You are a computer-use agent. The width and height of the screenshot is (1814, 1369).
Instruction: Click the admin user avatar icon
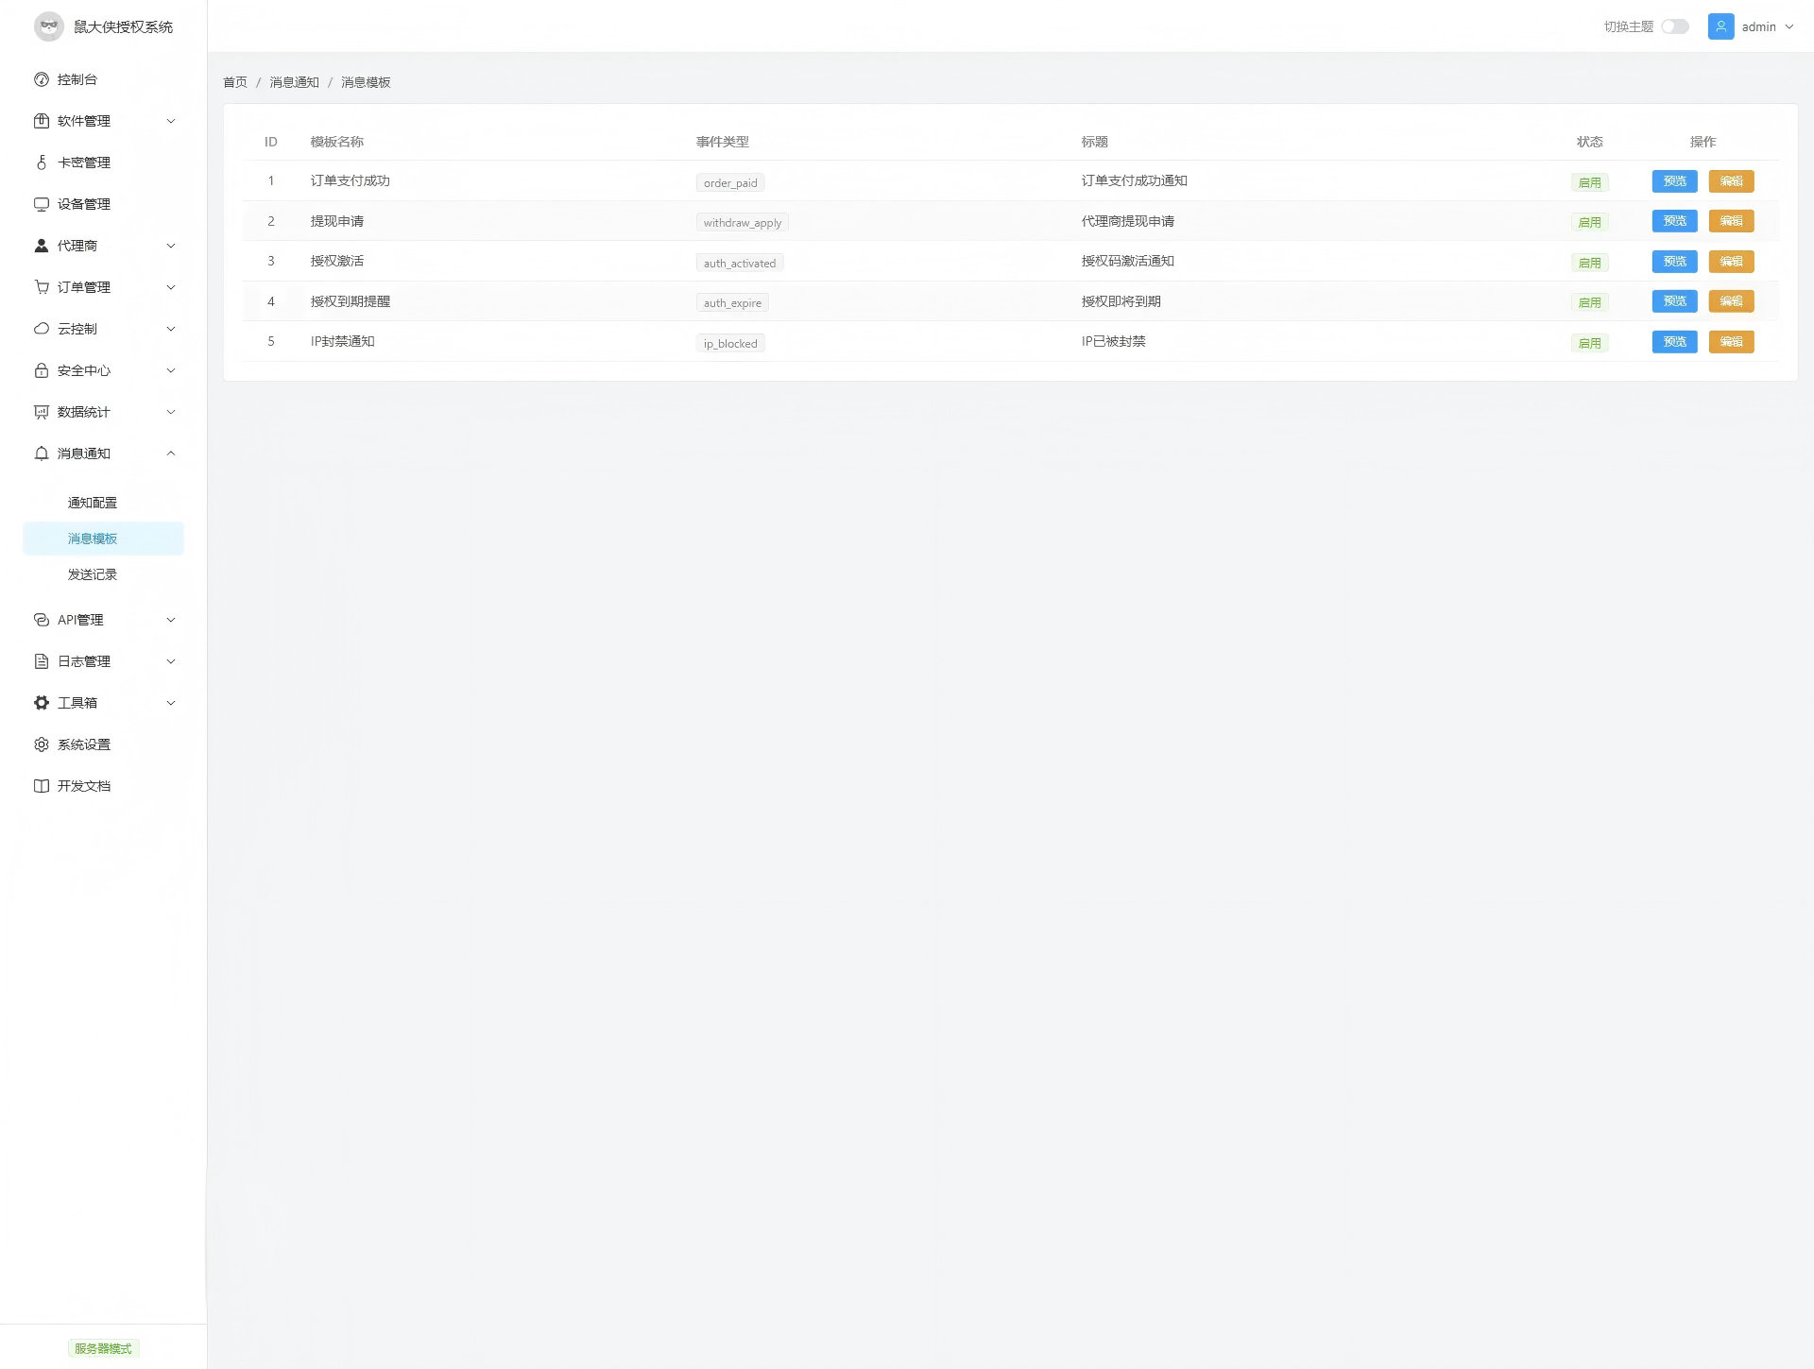[1720, 26]
